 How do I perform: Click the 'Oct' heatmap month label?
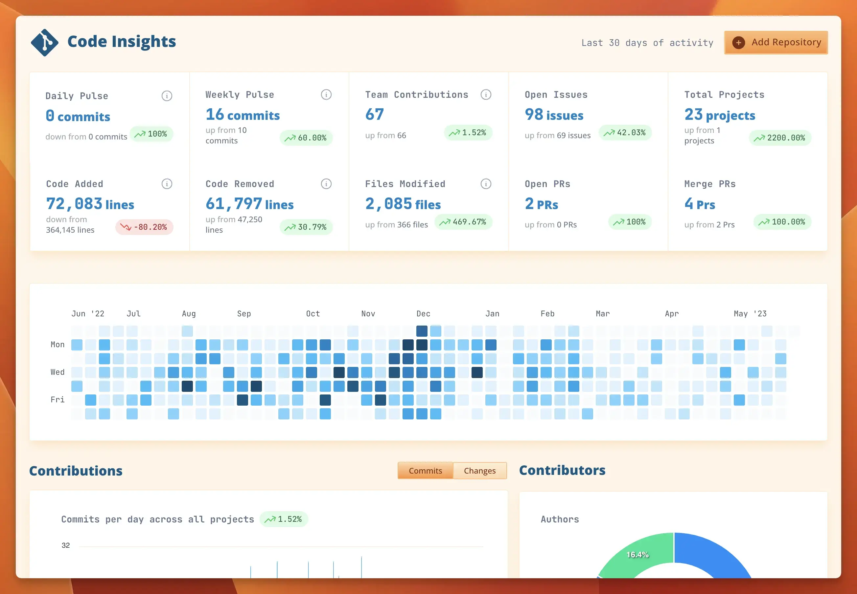(313, 313)
